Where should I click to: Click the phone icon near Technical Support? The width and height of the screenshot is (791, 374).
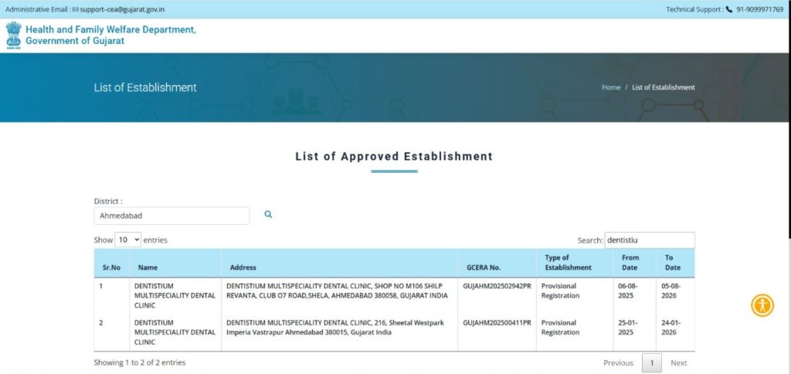[729, 9]
